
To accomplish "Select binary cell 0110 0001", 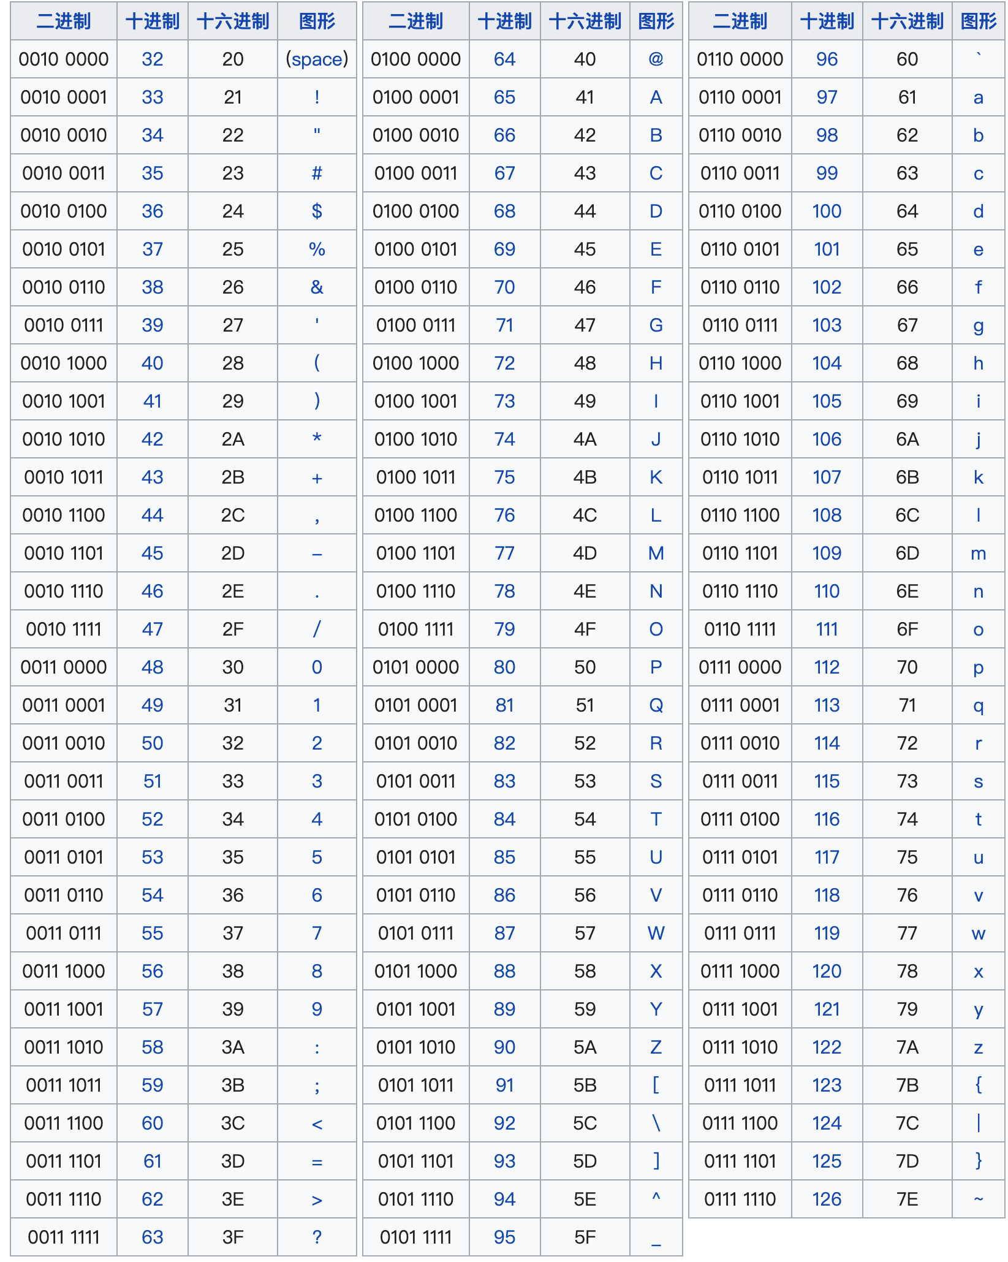I will (740, 97).
